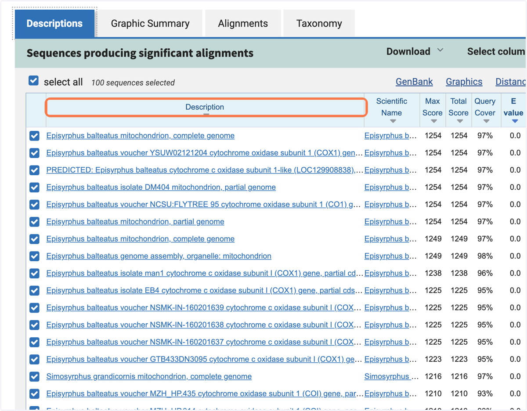The image size is (527, 411).
Task: Select the Descriptions tab
Action: pyautogui.click(x=54, y=23)
